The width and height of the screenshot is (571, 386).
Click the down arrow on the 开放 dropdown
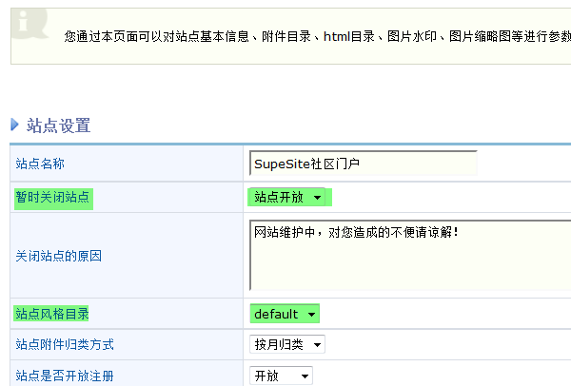tap(304, 376)
